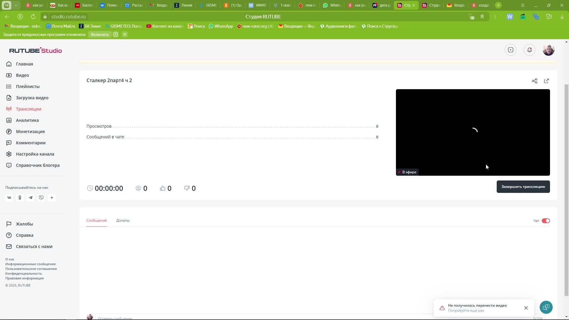Go to Настройка канала in sidebar
The image size is (569, 320).
tap(35, 154)
